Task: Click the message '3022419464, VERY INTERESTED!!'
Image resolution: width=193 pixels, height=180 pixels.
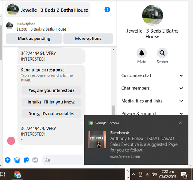Action: tap(51, 56)
